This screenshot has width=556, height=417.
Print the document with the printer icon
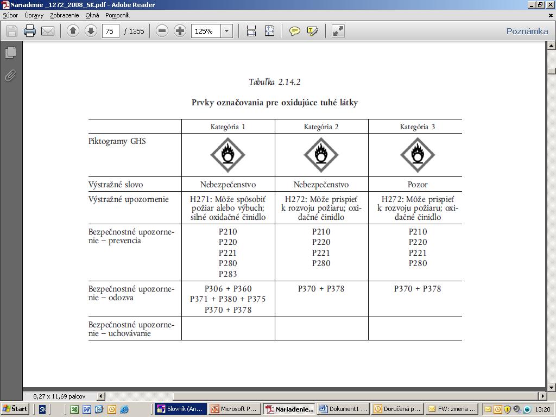(30, 31)
